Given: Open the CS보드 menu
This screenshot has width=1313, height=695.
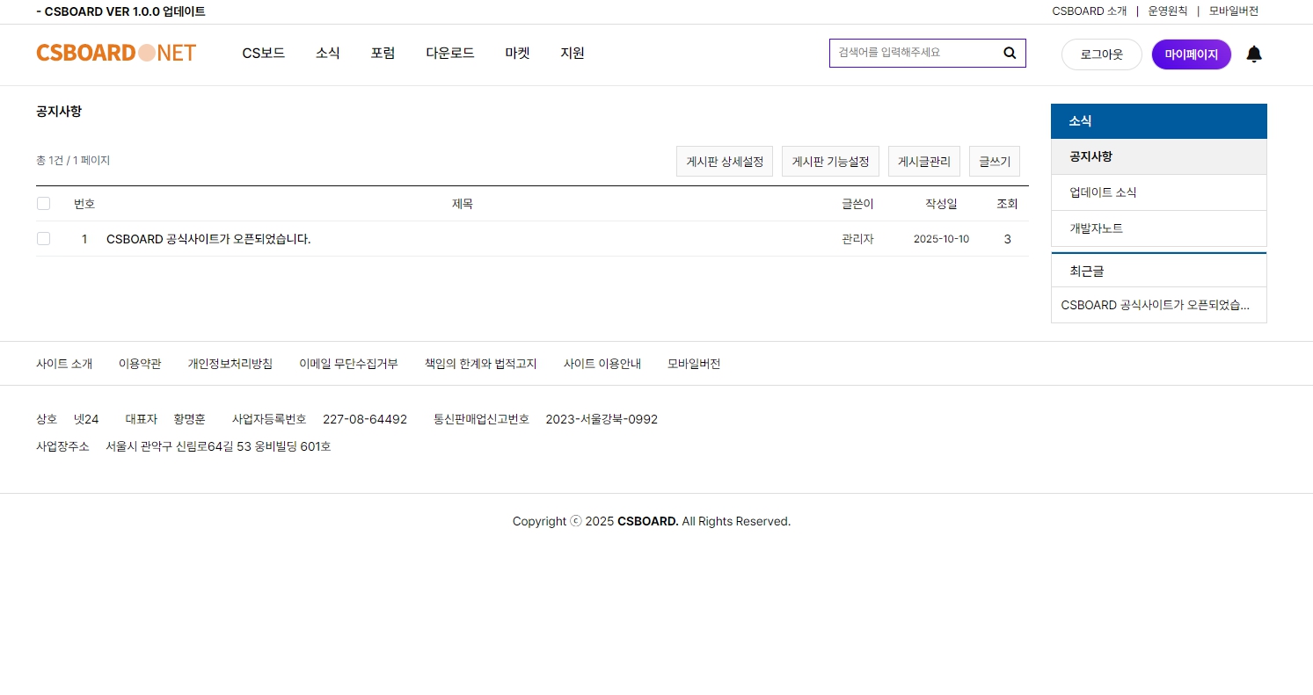Looking at the screenshot, I should 263,53.
